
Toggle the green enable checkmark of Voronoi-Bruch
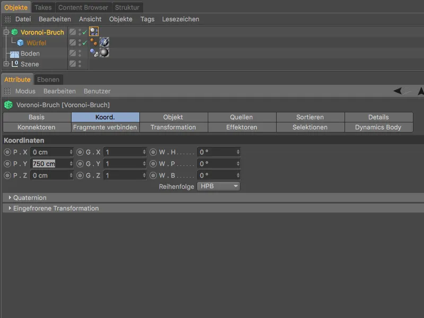pyautogui.click(x=85, y=32)
